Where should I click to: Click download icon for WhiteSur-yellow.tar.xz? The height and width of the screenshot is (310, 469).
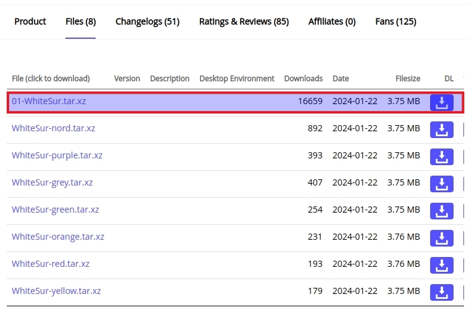[441, 292]
